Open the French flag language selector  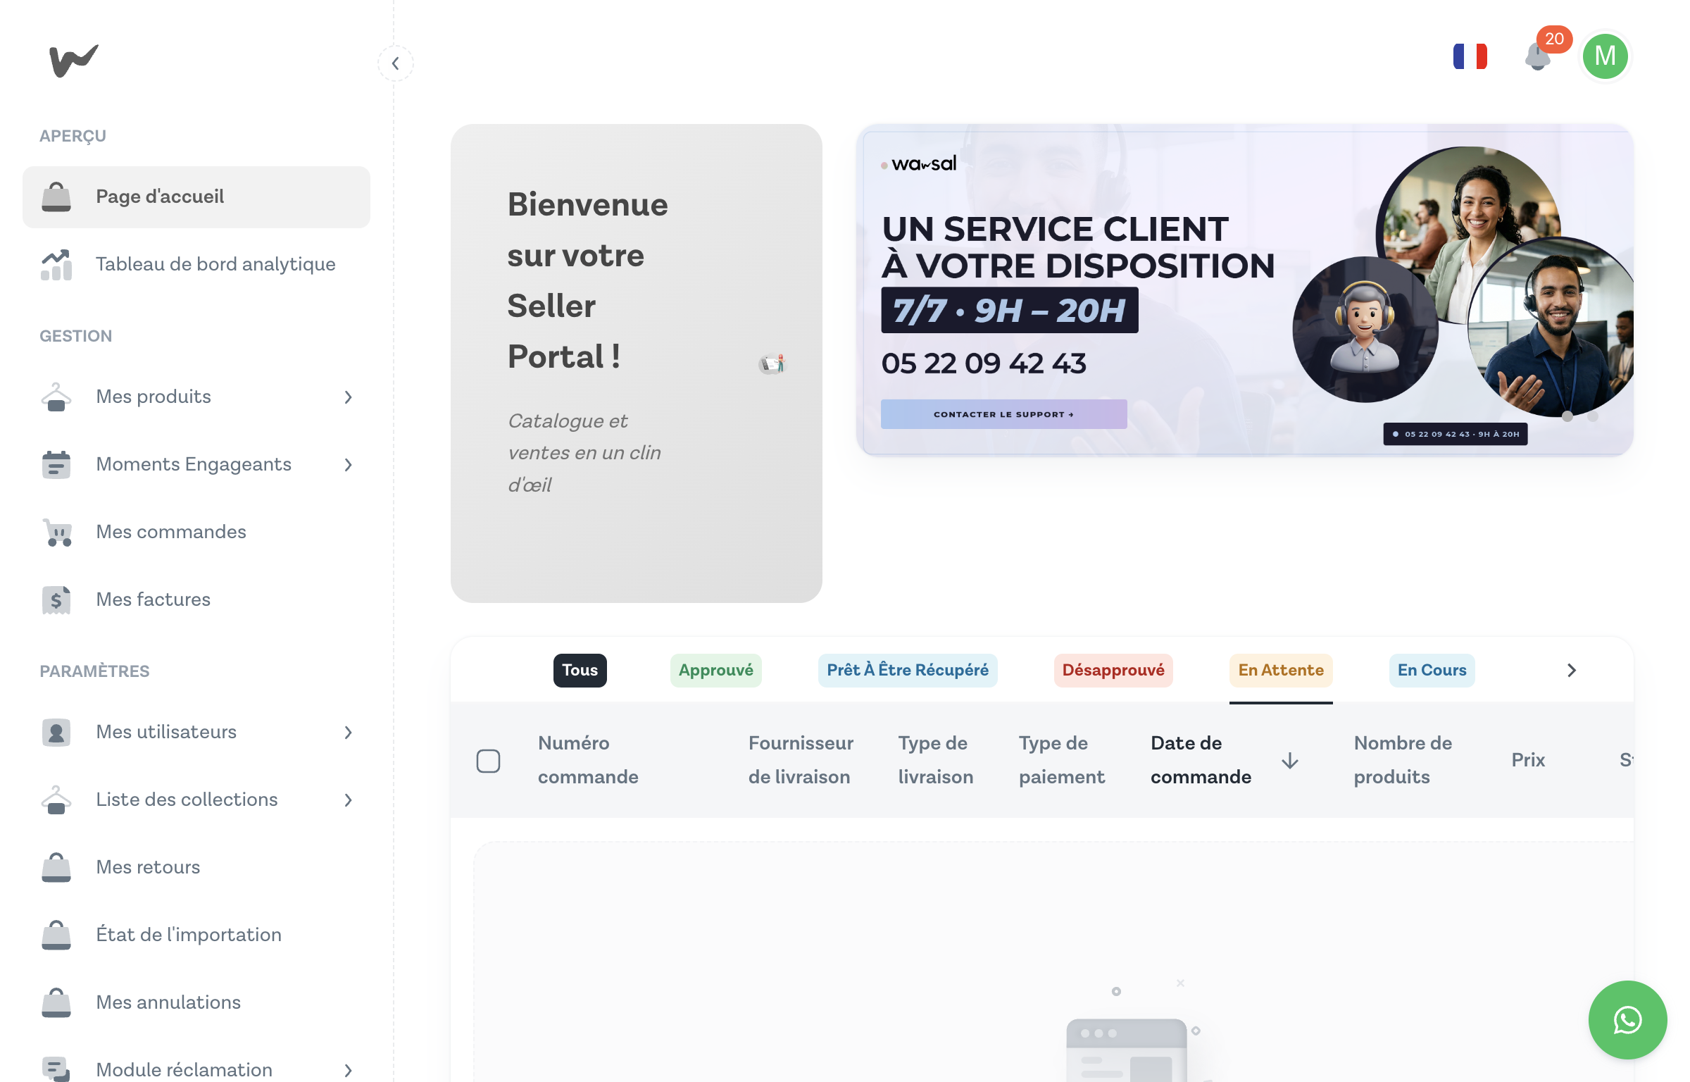(1470, 56)
